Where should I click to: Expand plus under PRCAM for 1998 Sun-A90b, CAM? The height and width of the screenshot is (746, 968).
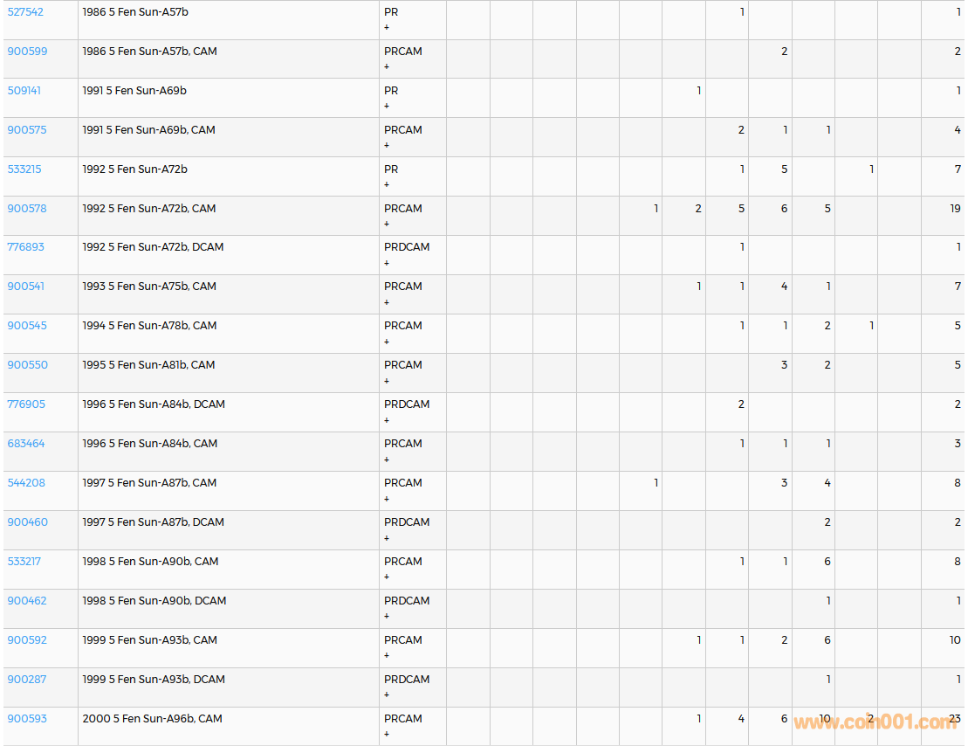[387, 577]
